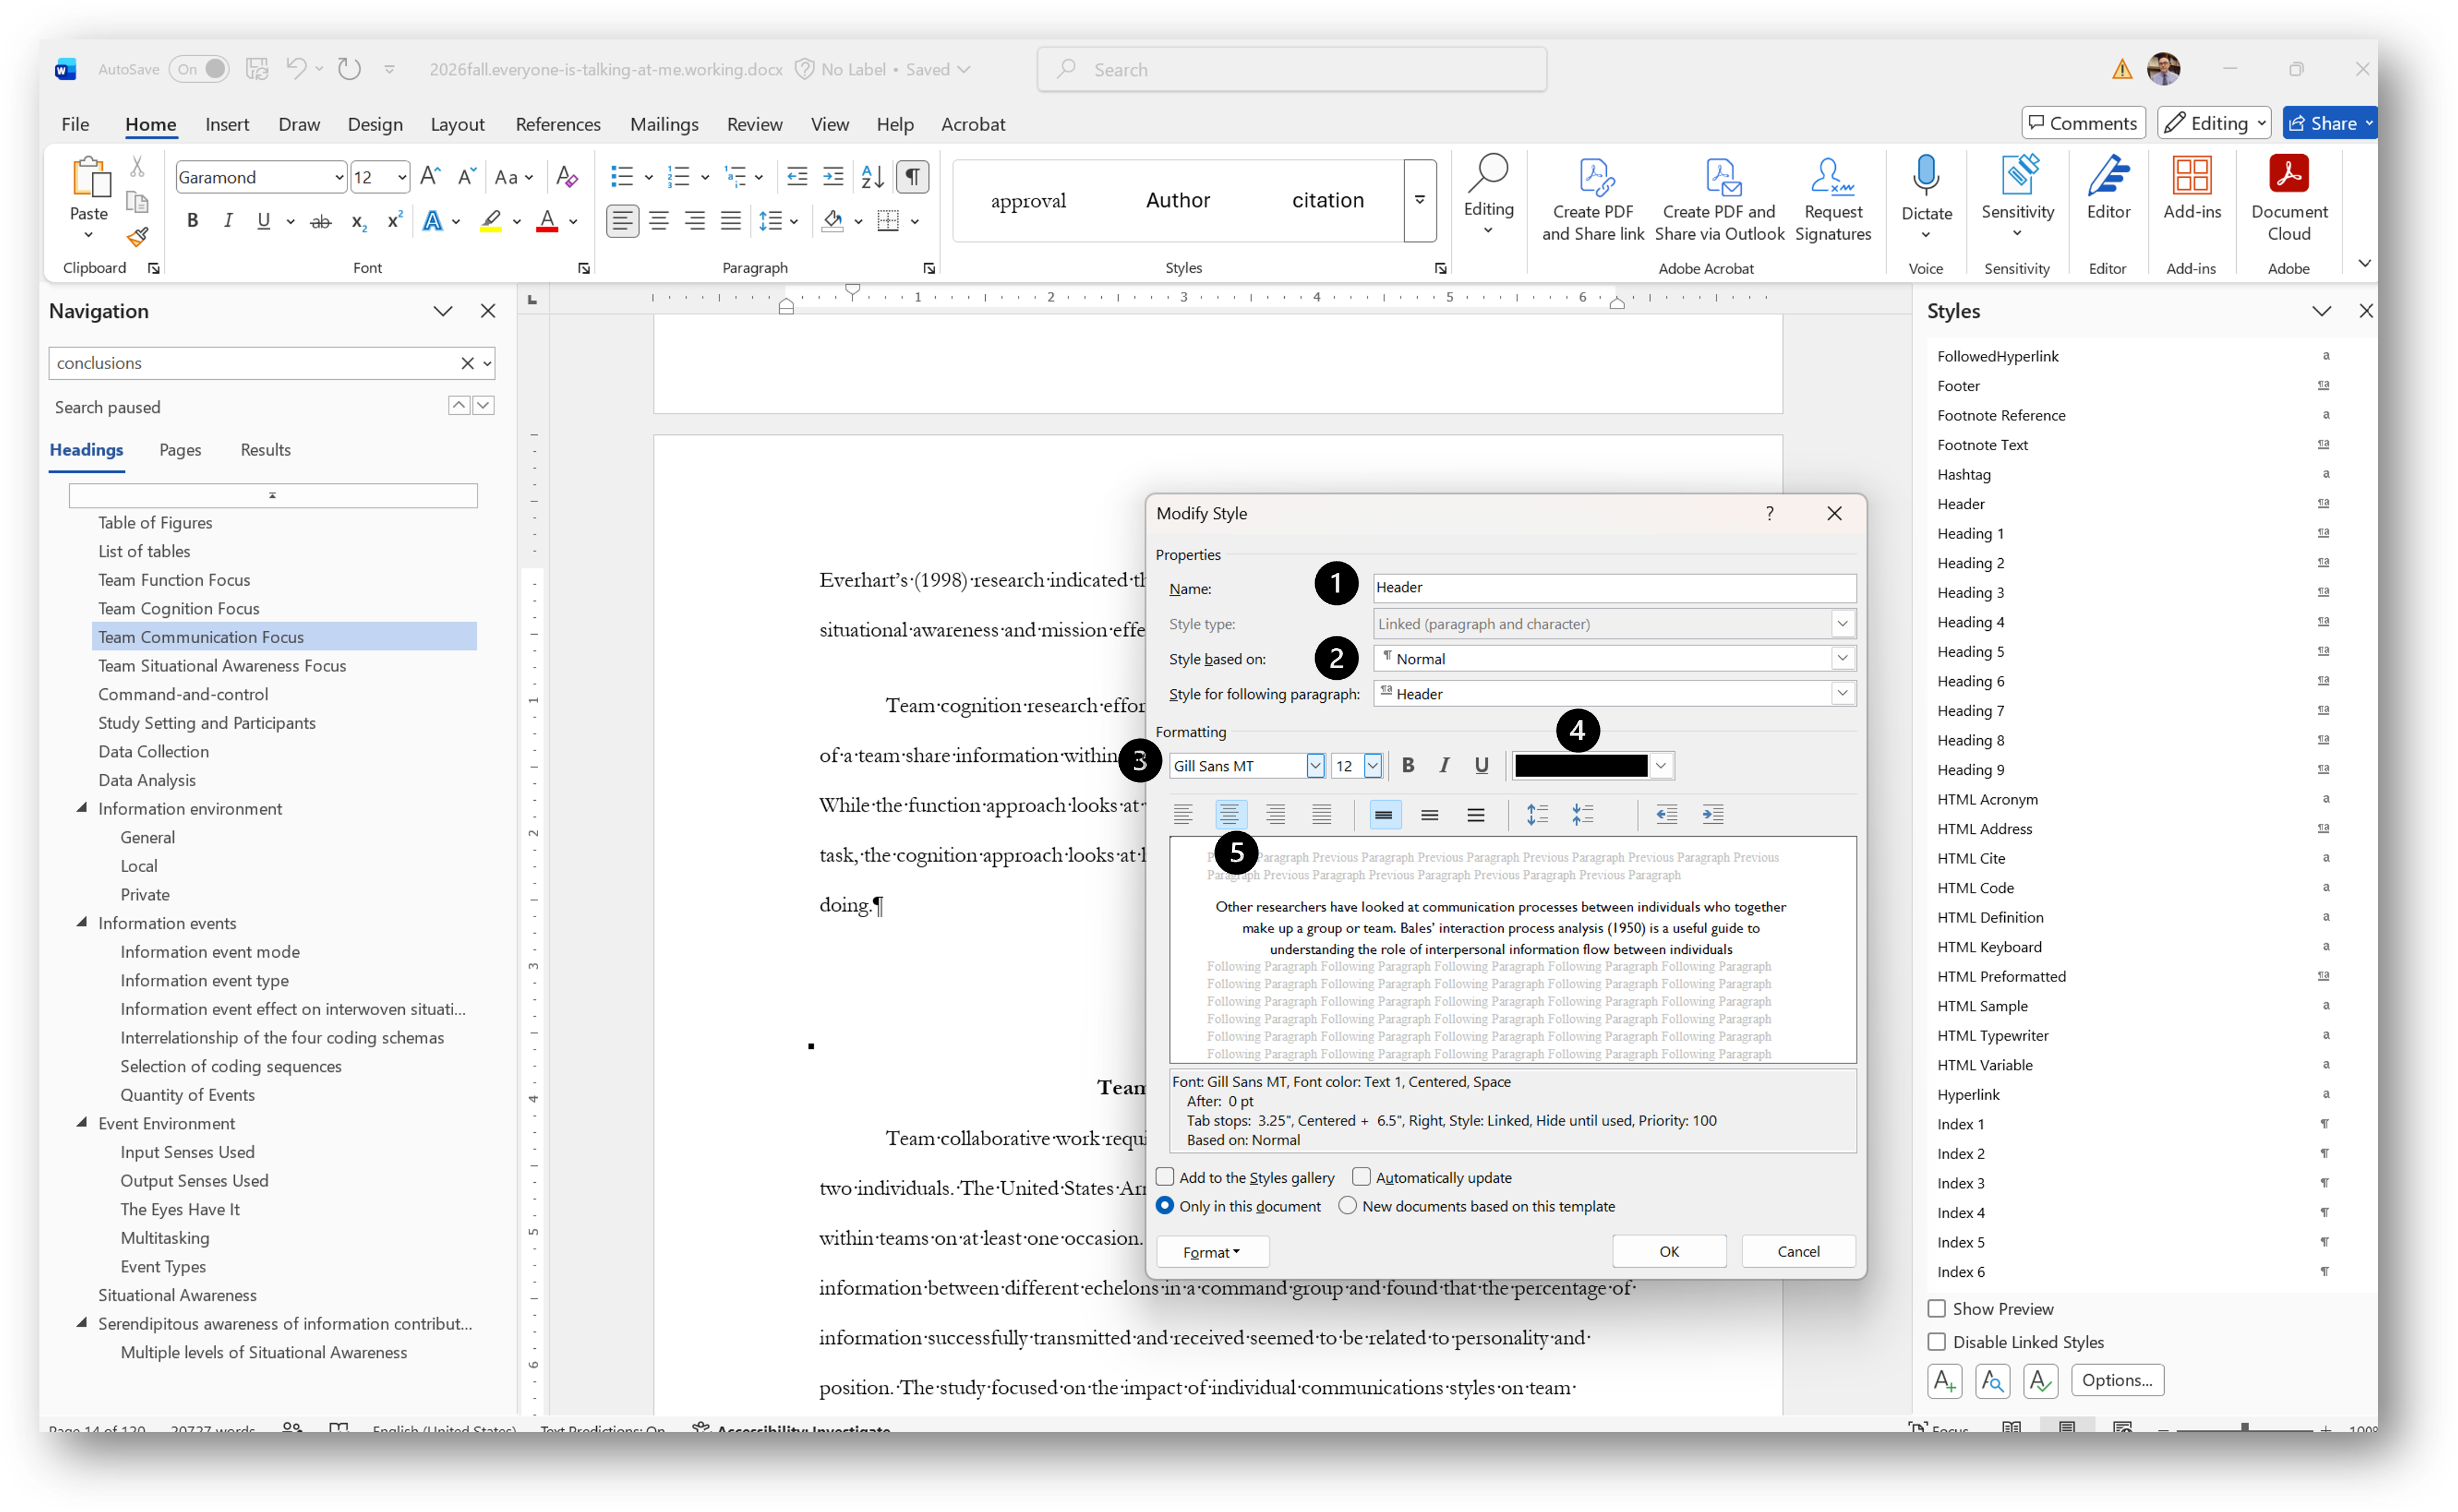The height and width of the screenshot is (1512, 2458).
Task: Click Cancel in Modify Style dialog
Action: point(1798,1251)
